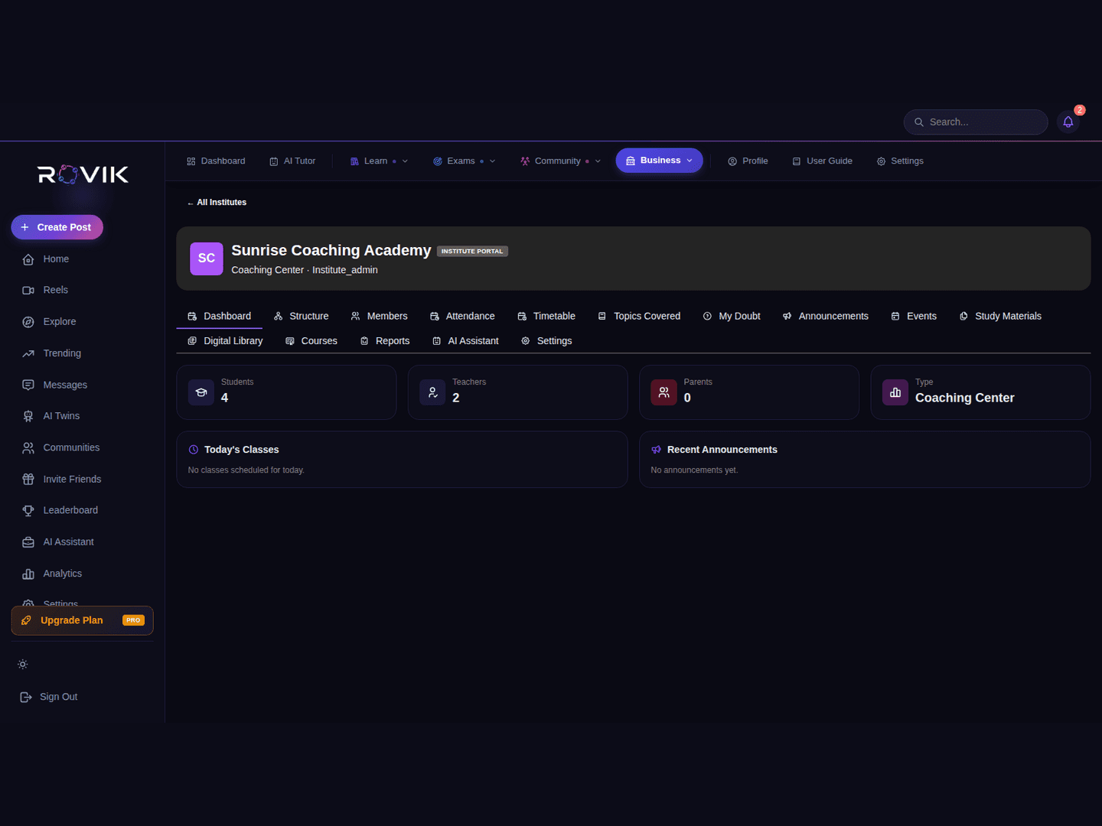Switch to the Attendance tab
Viewport: 1102px width, 826px height.
coord(462,316)
